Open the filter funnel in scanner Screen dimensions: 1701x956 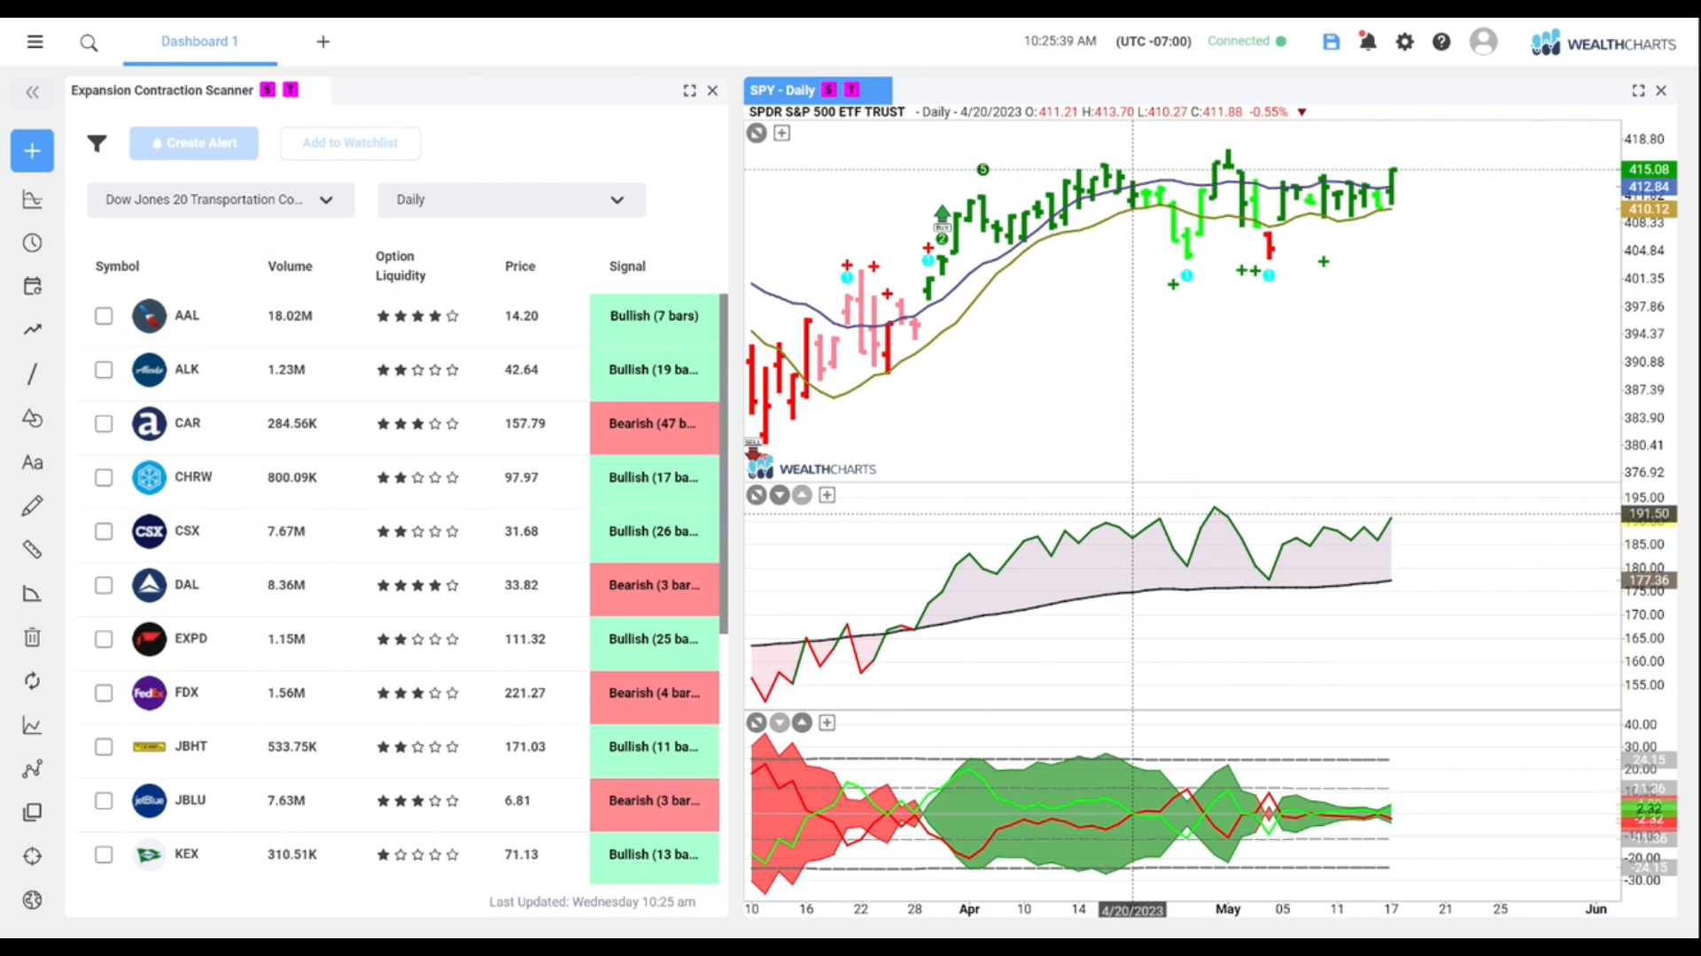pyautogui.click(x=97, y=143)
